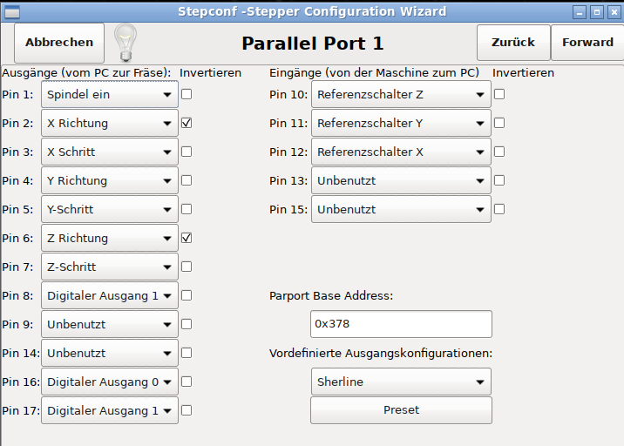Go to next page with Forward
The image size is (624, 446).
[x=587, y=42]
